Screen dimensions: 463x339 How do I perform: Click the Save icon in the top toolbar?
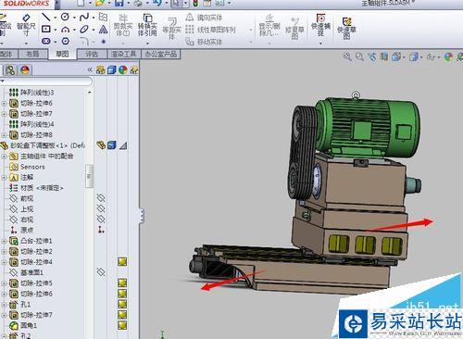click(119, 3)
